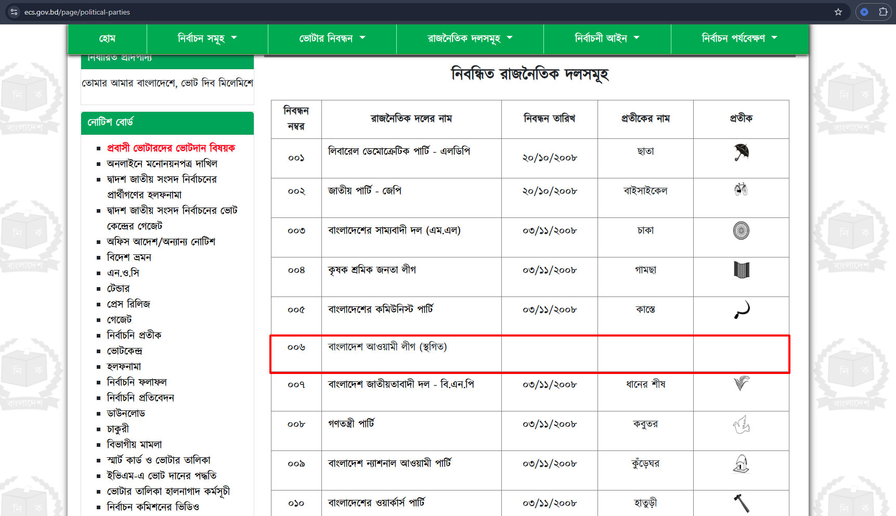This screenshot has height=516, width=896.
Task: Click party name বাংলাদেশ জাতীয়তাবাদী দল - বি.এন.পি
Action: coord(401,384)
